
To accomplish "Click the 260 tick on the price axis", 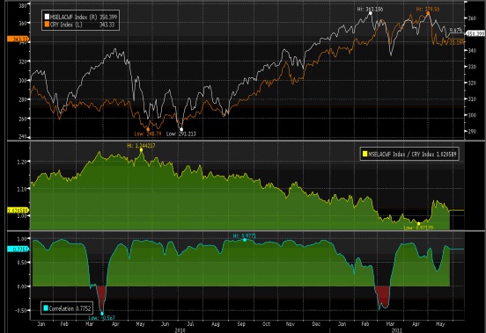I will pyautogui.click(x=22, y=119).
